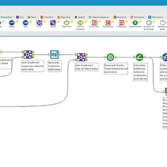
Task: Open the Prescriptive tool category
Action: point(156,17)
